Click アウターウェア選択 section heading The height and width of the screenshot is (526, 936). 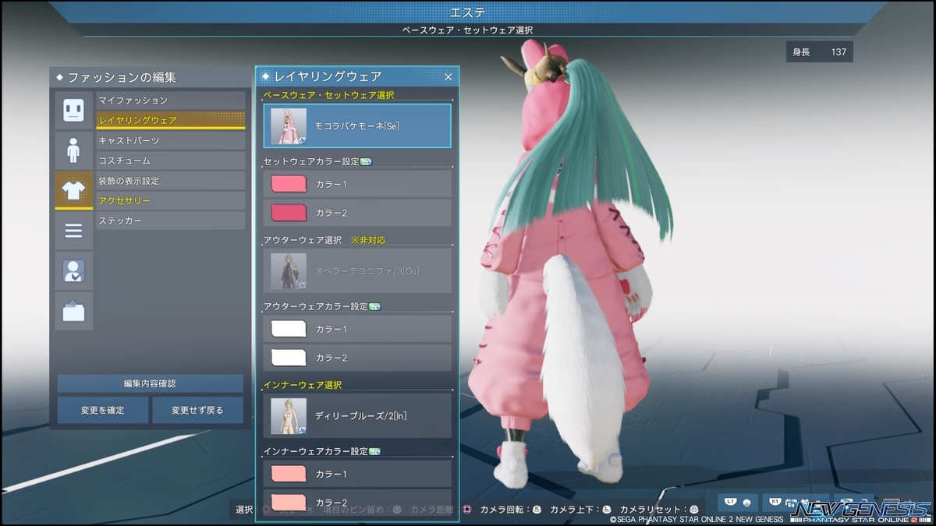point(303,240)
